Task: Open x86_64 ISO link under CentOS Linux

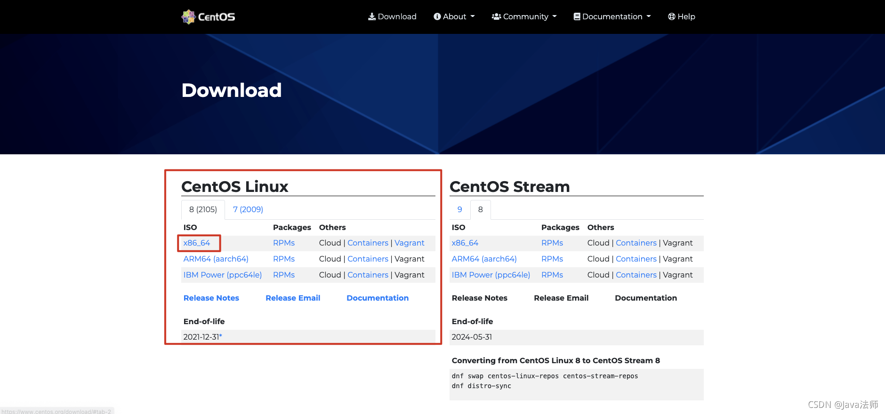Action: (x=197, y=243)
